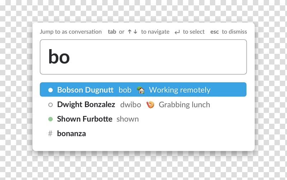Screen dimensions: 287x180
Task: Click the white presence dot beside Bobson Dugnutt
Action: click(51, 90)
